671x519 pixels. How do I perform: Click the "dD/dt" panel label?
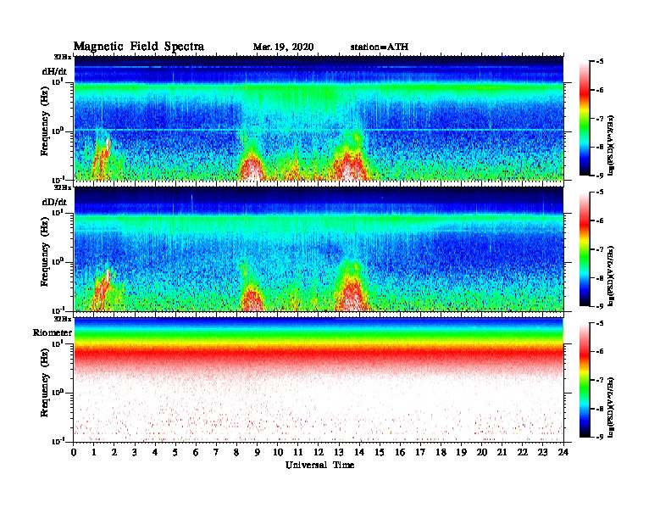tap(54, 202)
